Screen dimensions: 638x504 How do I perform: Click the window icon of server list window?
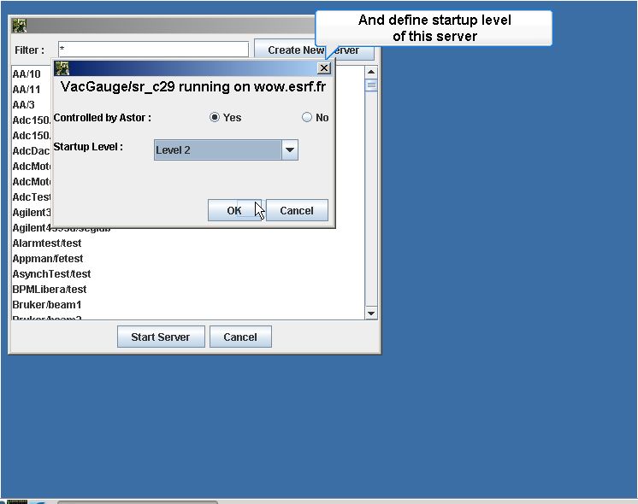click(x=19, y=26)
